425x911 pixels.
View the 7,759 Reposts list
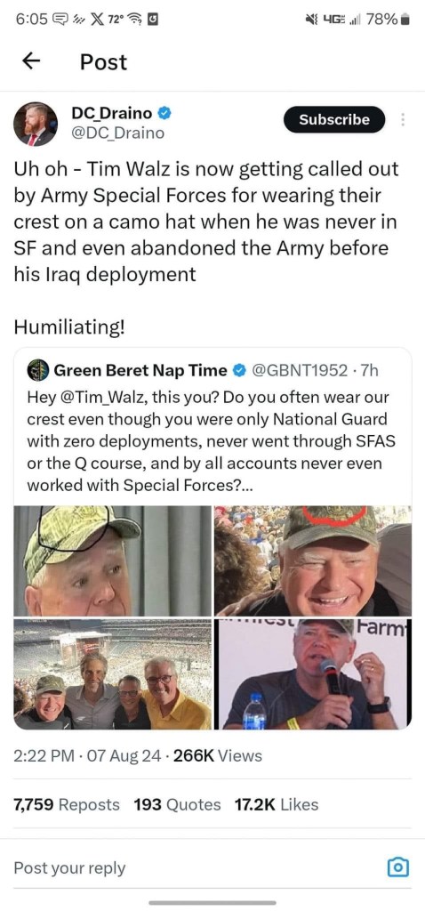point(67,804)
